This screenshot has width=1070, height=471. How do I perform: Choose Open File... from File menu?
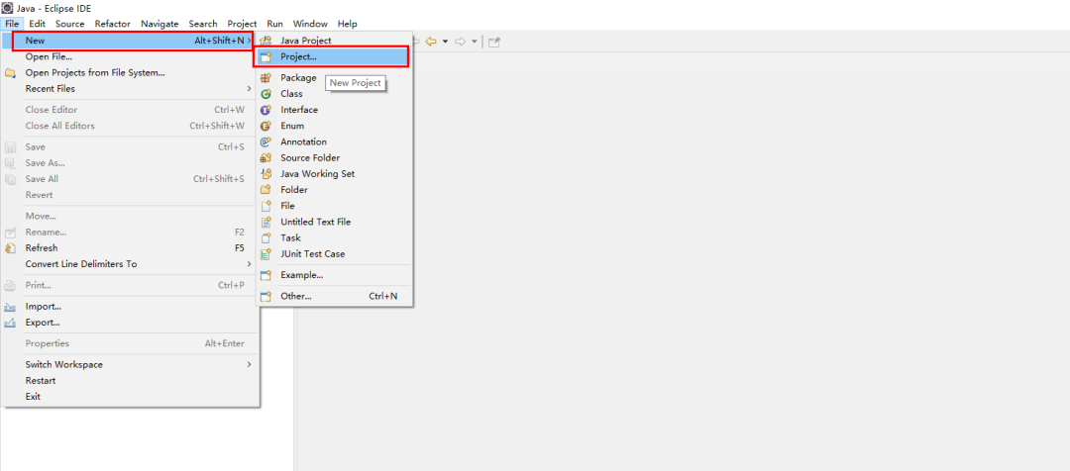point(130,56)
